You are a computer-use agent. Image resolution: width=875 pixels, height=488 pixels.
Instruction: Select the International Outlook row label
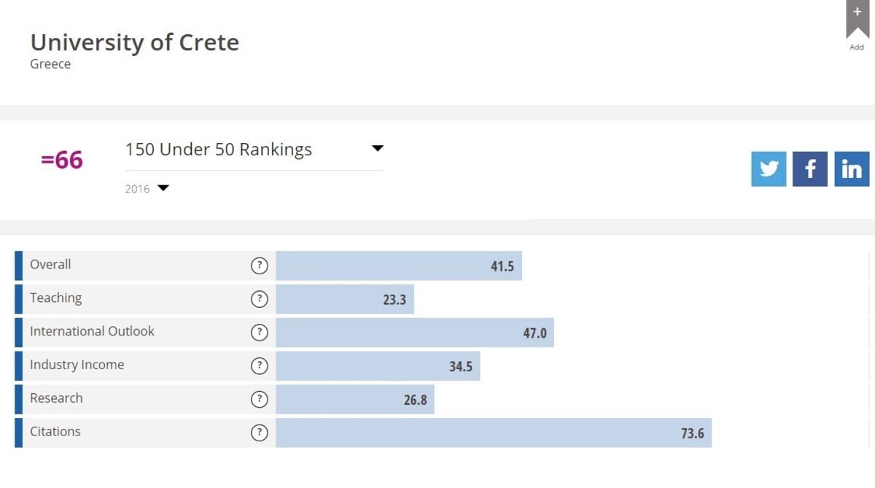click(x=92, y=332)
